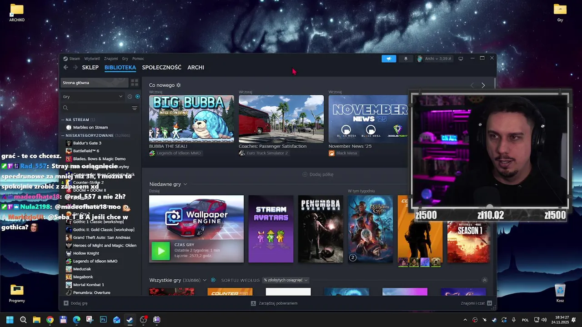Open the library advanced filter icon
The width and height of the screenshot is (582, 327).
point(135,108)
